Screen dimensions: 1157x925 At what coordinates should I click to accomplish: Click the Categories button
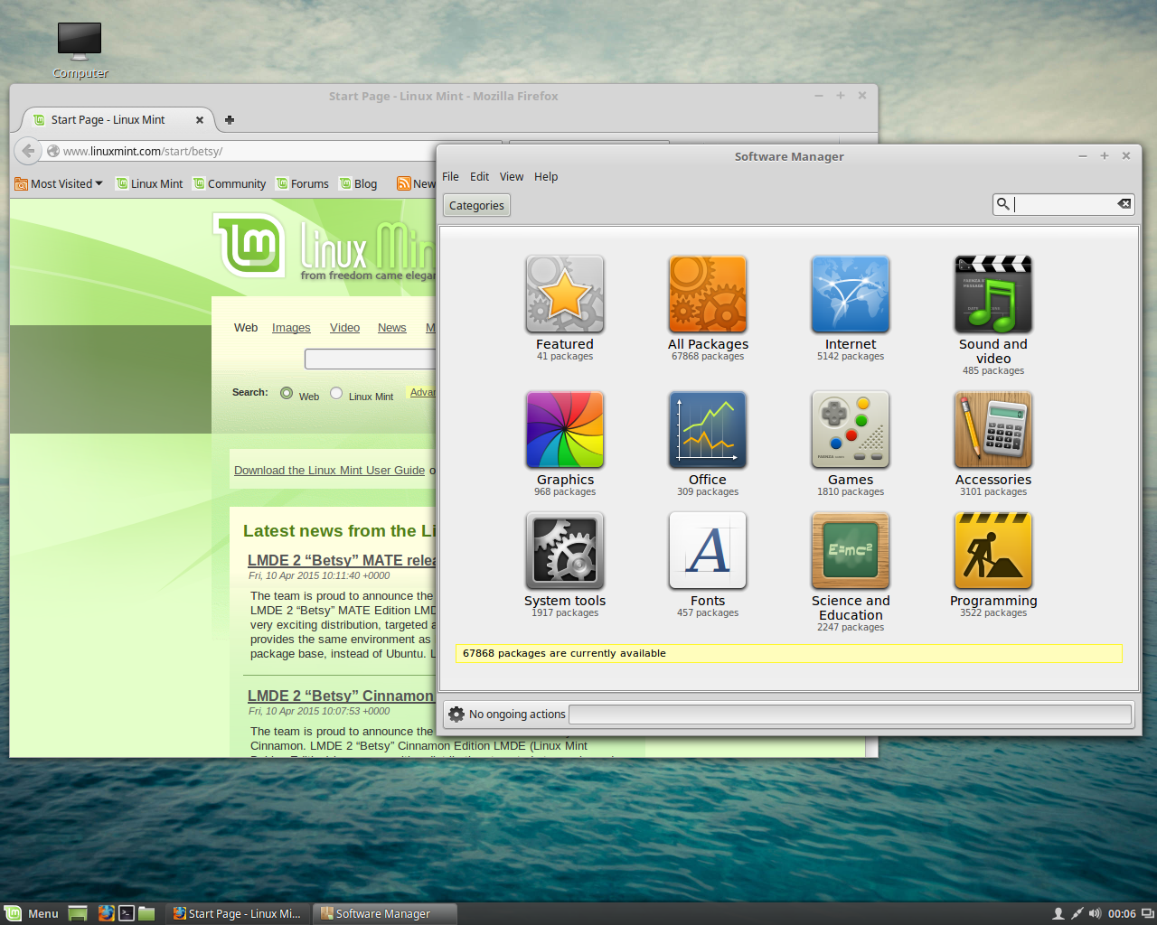click(x=476, y=205)
